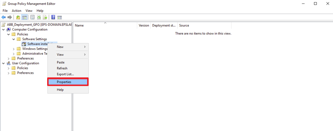Click the Properties sheet toolbar icon
Viewport: 333px width, 131px height.
tap(33, 17)
